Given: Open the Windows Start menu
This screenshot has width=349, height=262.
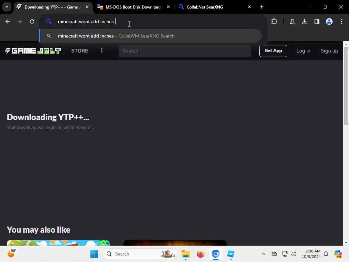Looking at the screenshot, I should [x=94, y=254].
